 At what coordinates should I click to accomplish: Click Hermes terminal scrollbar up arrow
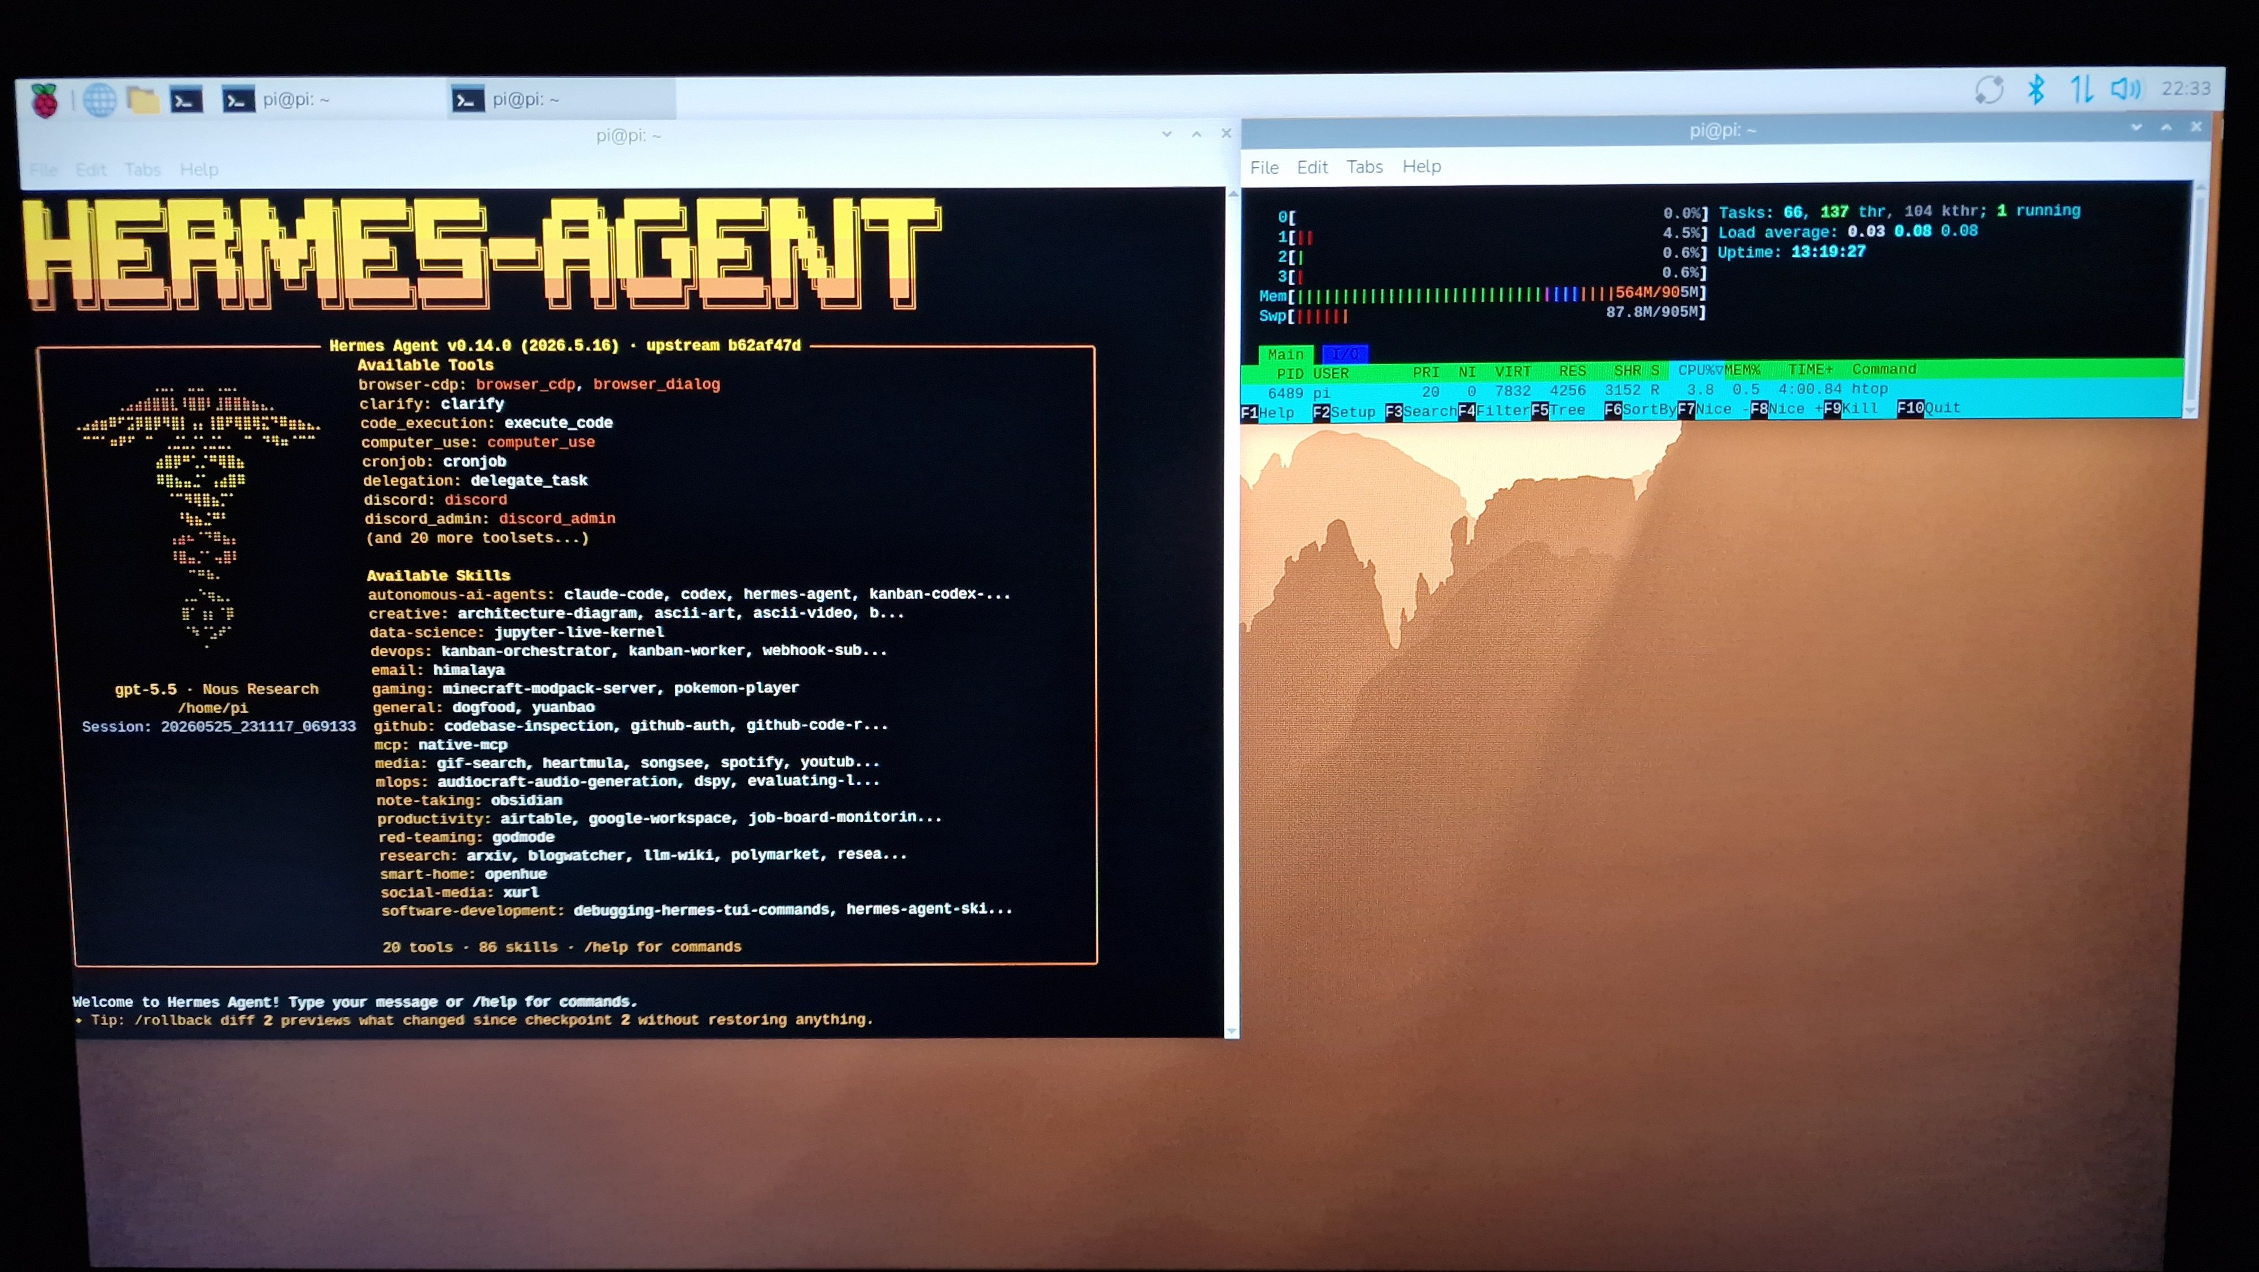[1232, 194]
